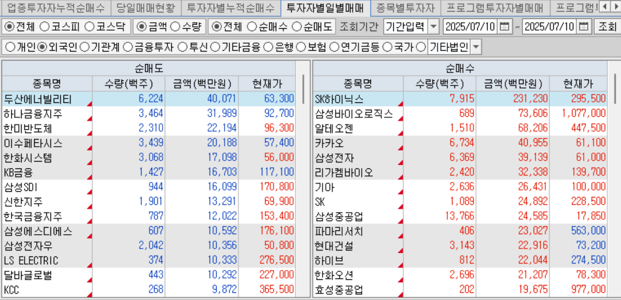The image size is (621, 300).
Task: Select 삼성중공업 row
Action: tap(460, 217)
